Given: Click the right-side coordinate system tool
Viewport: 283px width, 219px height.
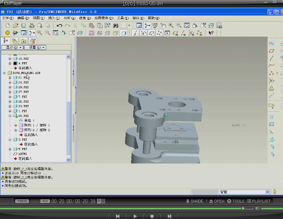Looking at the screenshot, I should point(271,80).
